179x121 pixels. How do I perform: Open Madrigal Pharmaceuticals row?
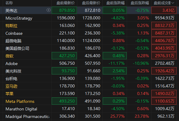(89, 116)
